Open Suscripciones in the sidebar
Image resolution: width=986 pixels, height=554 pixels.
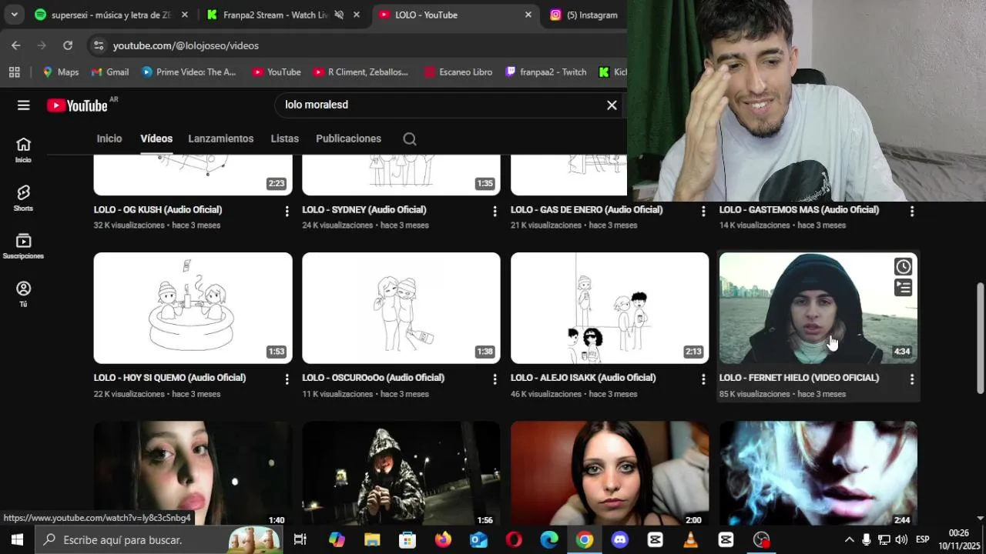pos(23,246)
